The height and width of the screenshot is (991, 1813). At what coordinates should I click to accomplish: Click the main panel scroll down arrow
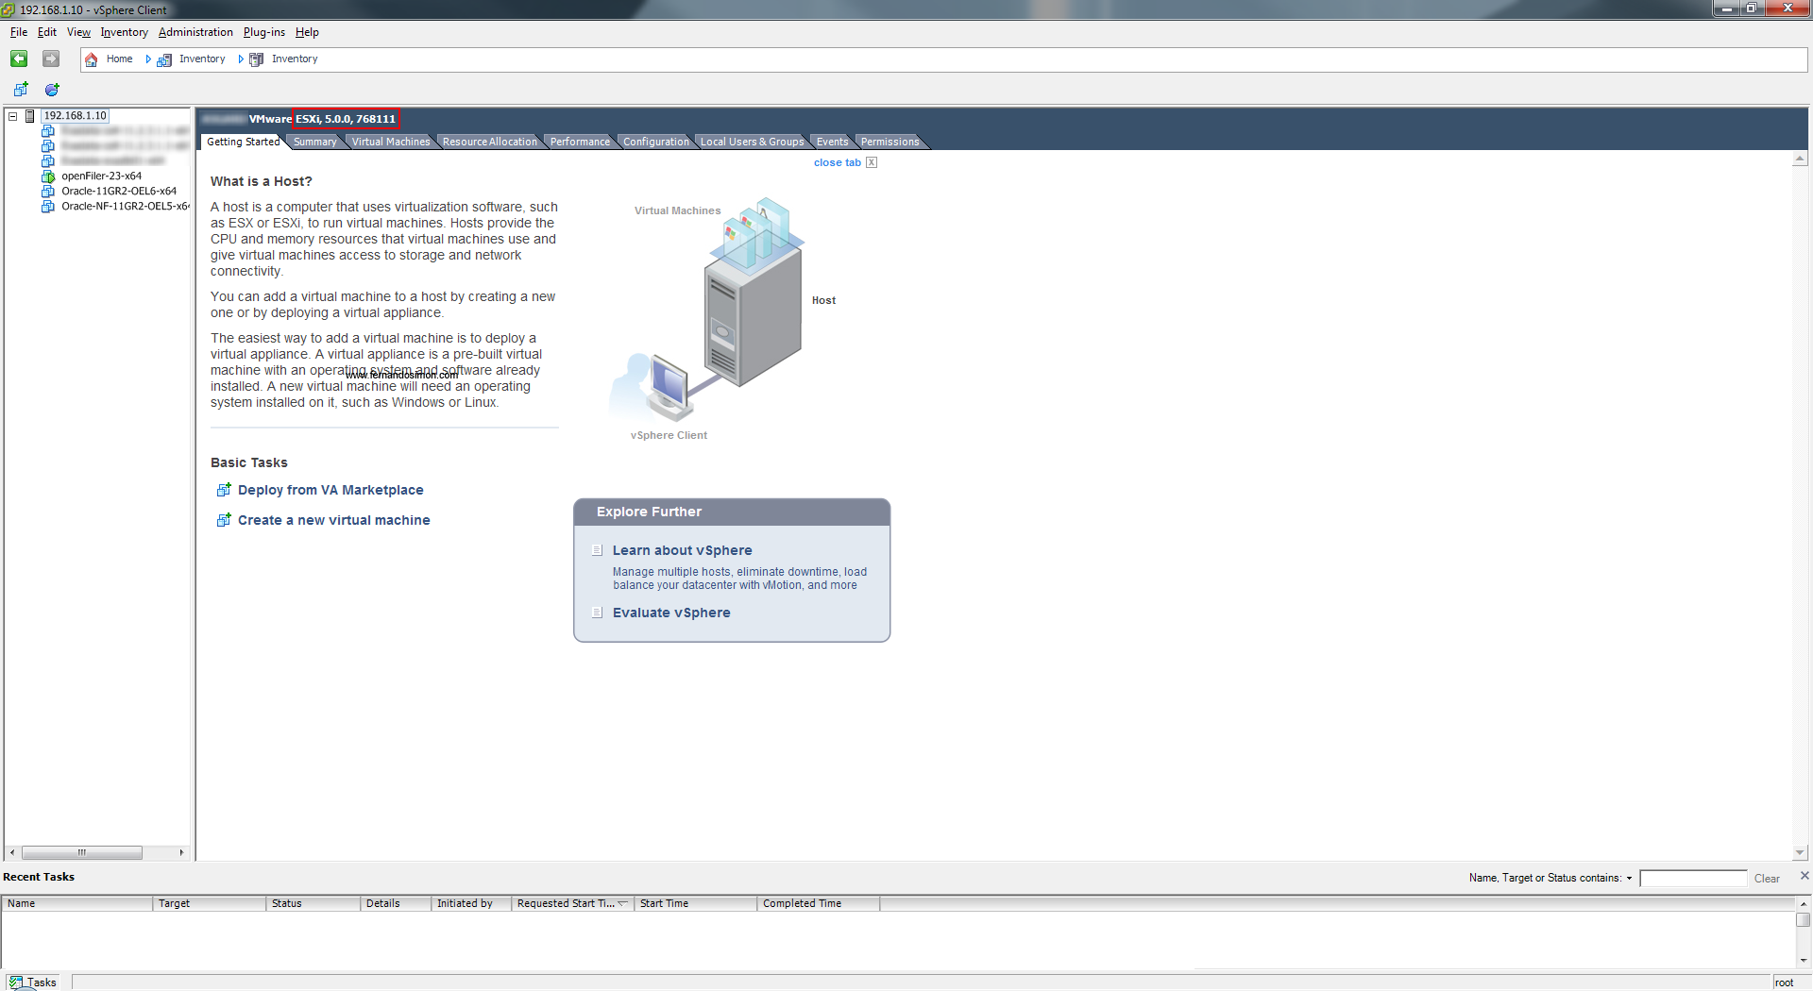point(1800,852)
